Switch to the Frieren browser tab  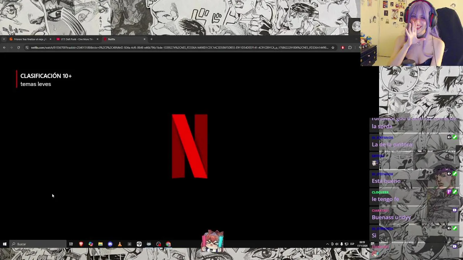(30, 39)
